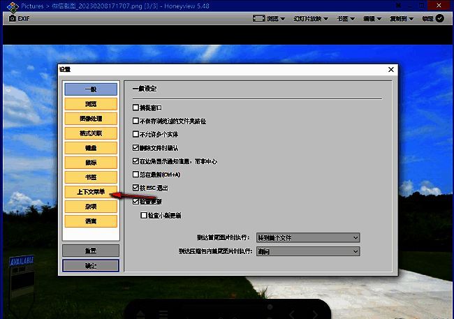
Task: Open the 书签 dropdown in top toolbar
Action: point(346,19)
